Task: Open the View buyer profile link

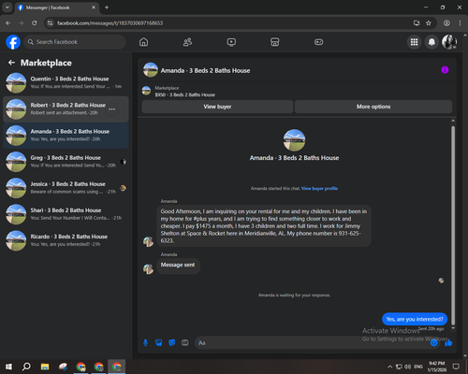Action: (319, 188)
